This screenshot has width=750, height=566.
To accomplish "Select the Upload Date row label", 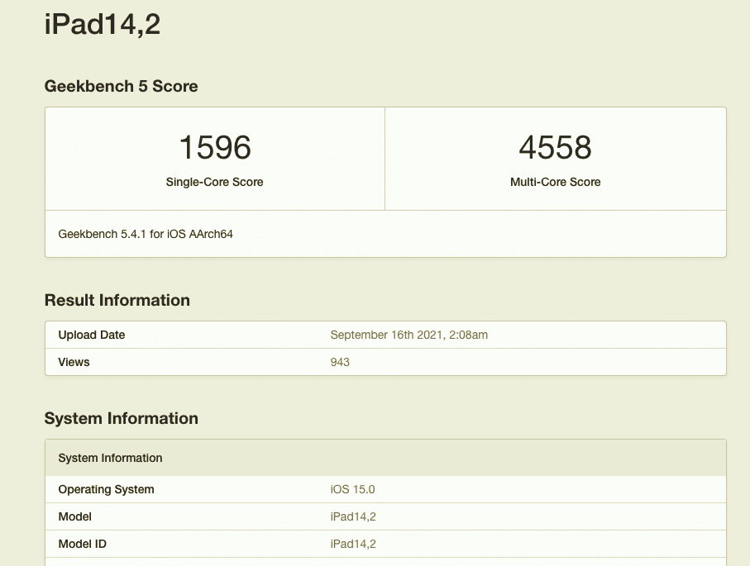I will (92, 335).
